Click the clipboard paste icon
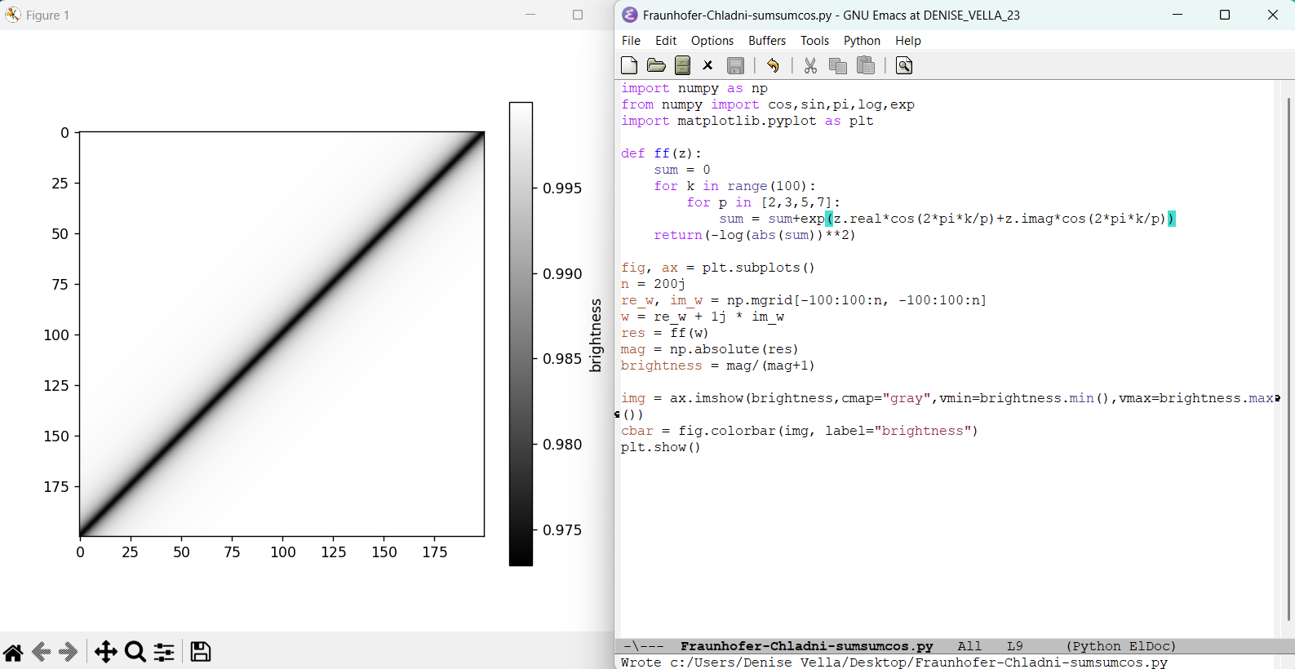This screenshot has width=1295, height=669. pos(866,65)
